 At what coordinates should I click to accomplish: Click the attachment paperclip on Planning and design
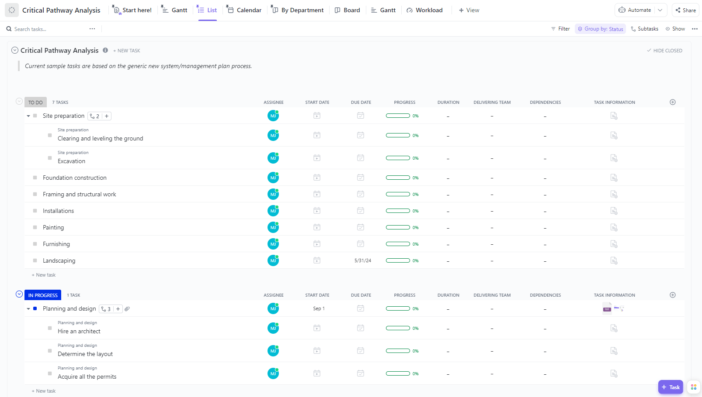point(127,309)
